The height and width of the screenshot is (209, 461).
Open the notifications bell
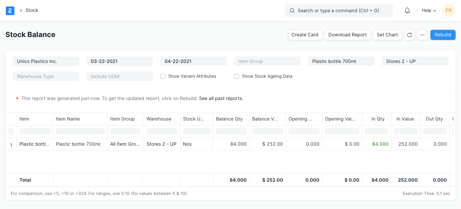(407, 10)
